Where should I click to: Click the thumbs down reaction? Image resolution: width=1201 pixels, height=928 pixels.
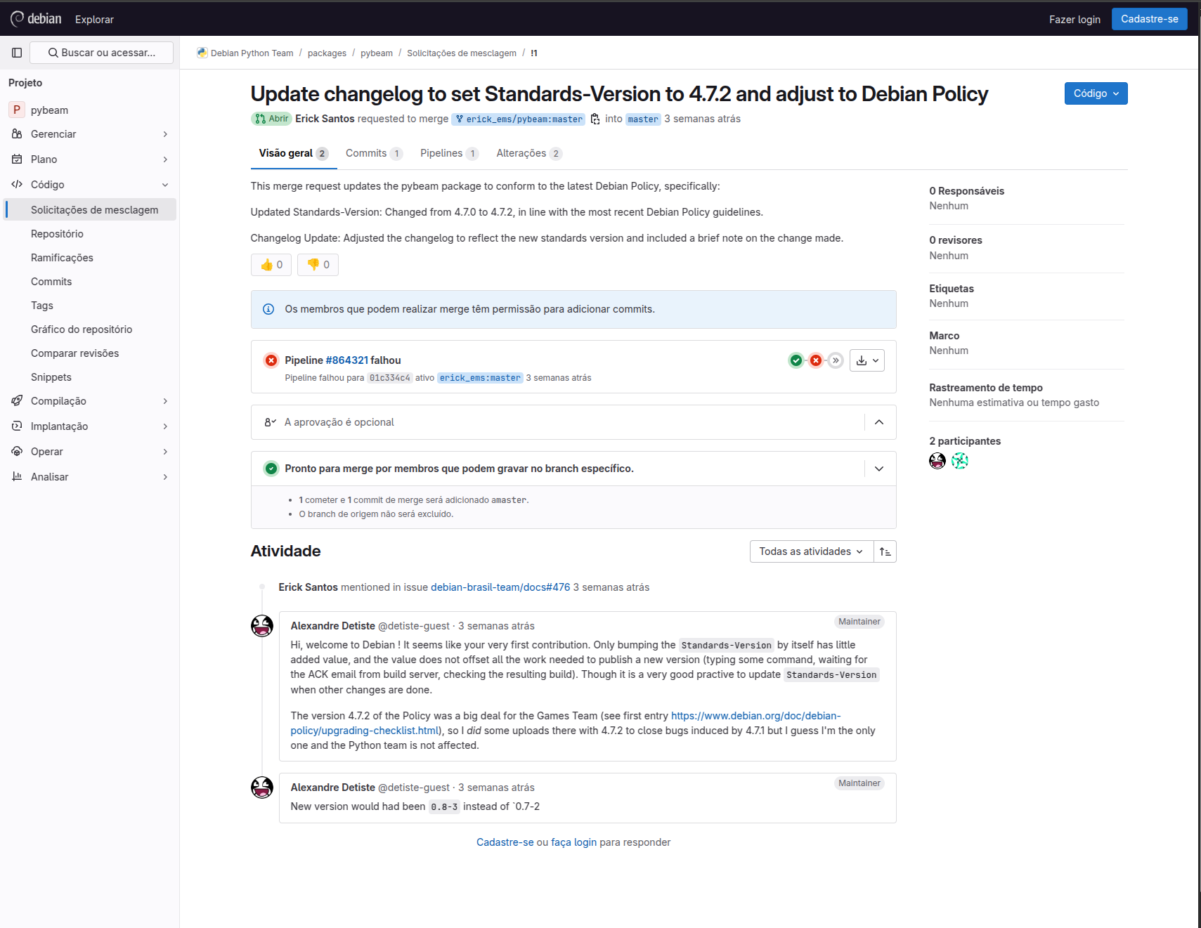[318, 265]
